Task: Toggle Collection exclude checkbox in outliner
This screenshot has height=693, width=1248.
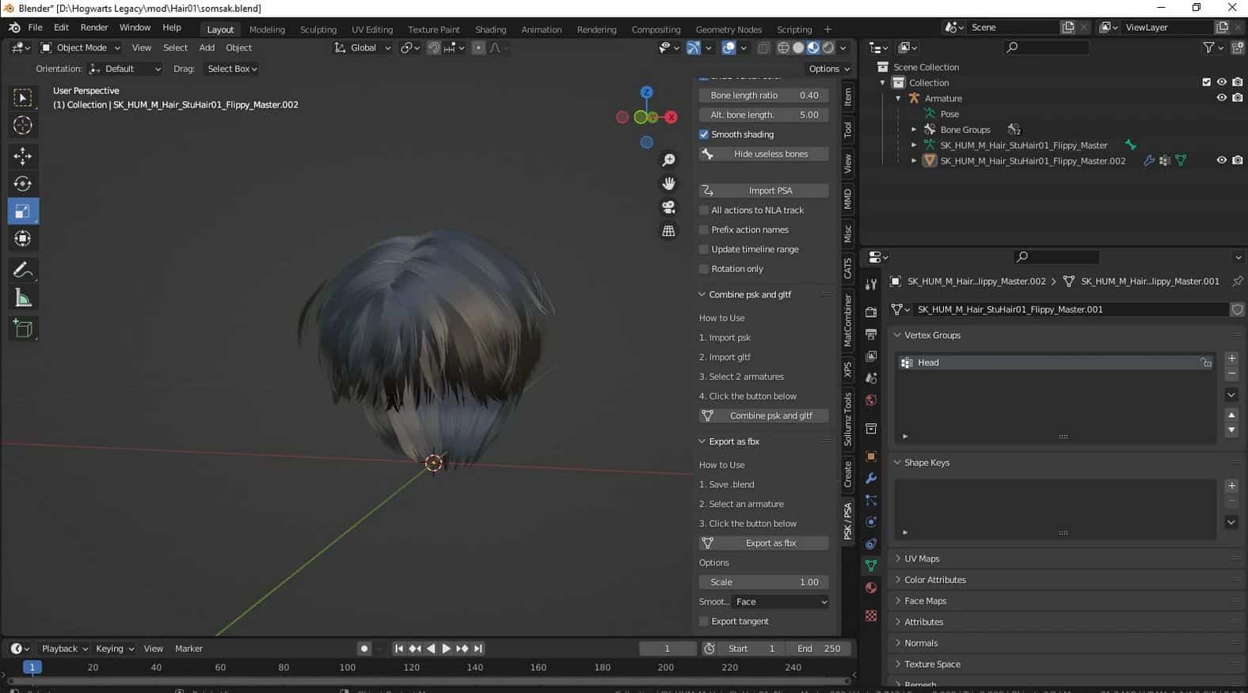Action: point(1207,82)
